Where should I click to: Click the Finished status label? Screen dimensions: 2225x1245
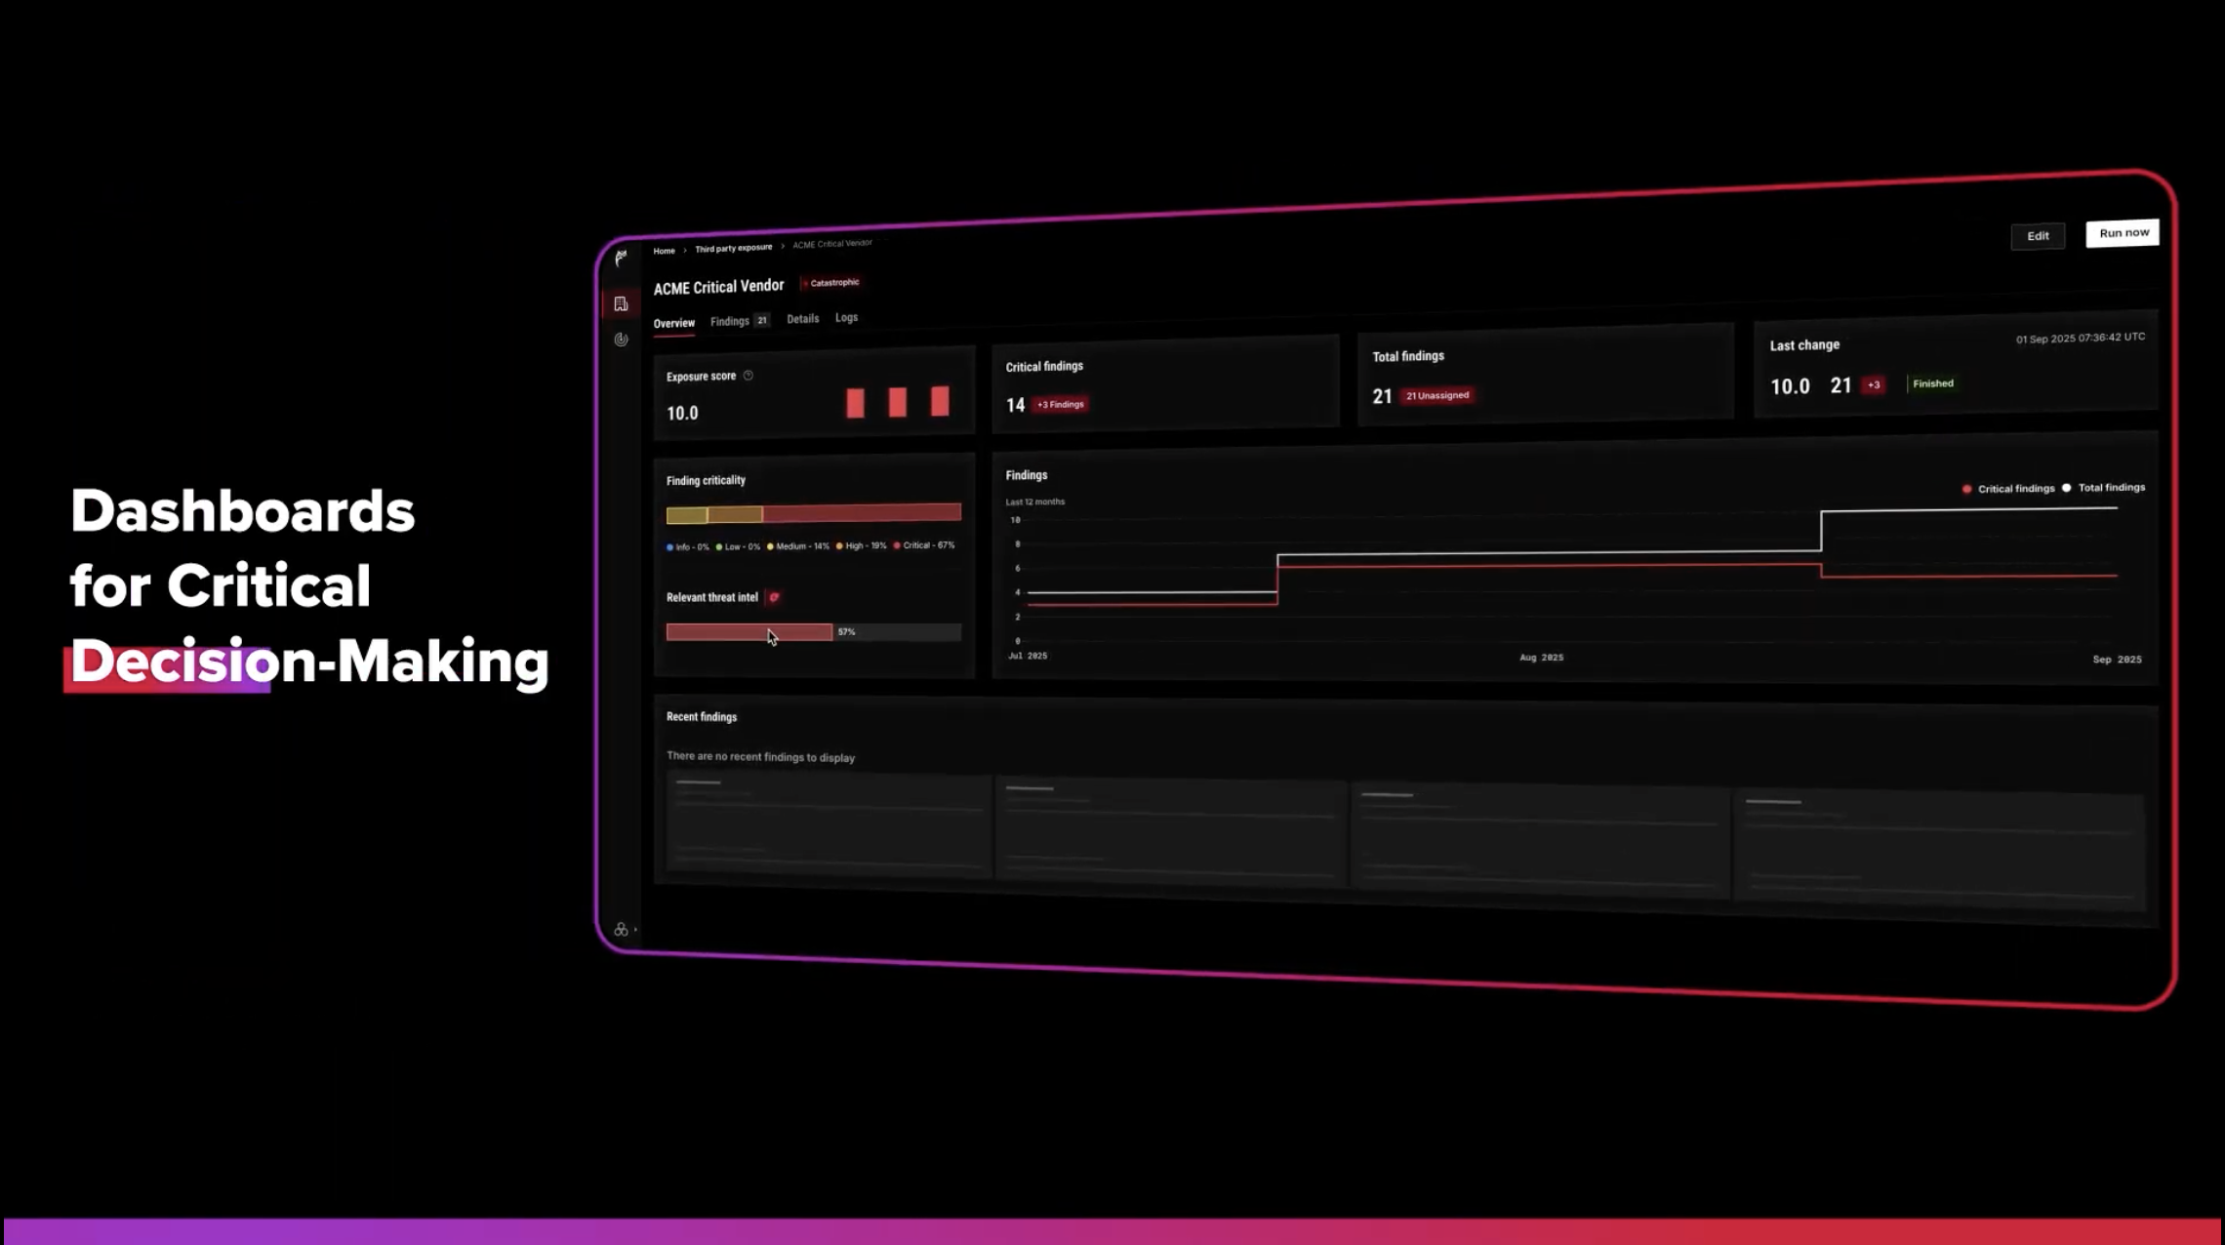point(1932,383)
